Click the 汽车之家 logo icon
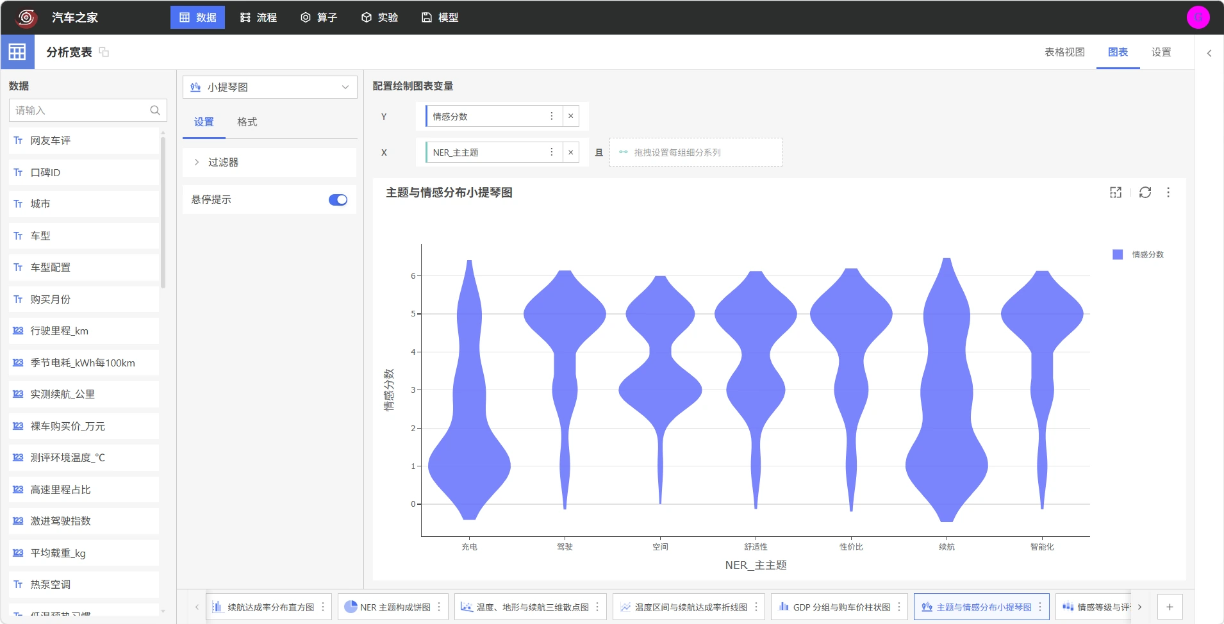 click(x=26, y=17)
